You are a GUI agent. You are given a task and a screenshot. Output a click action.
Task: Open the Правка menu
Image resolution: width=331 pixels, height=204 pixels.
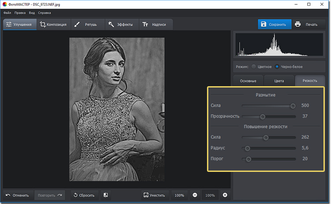pos(20,13)
